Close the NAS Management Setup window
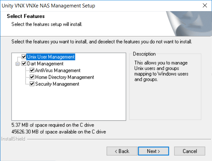The image size is (212, 161). pyautogui.click(x=205, y=6)
